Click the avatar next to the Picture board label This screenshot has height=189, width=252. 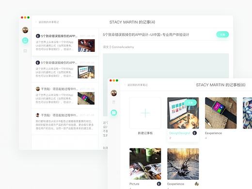[159, 184]
